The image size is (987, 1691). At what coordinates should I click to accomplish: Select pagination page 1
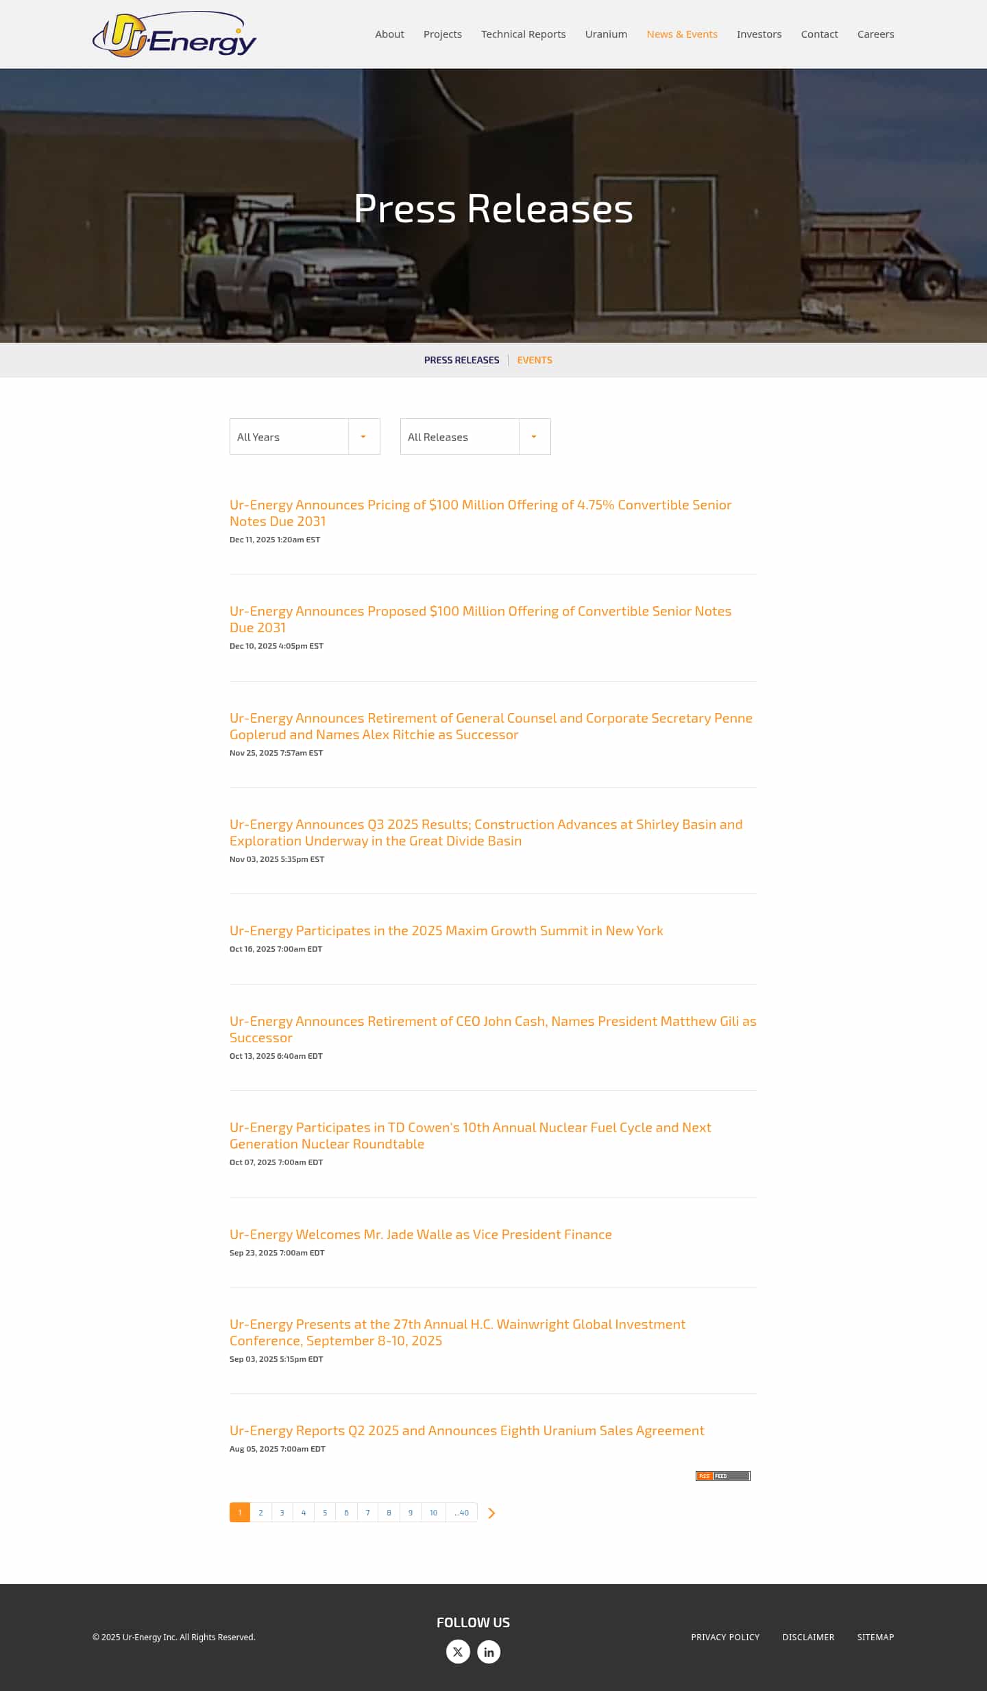point(240,1513)
